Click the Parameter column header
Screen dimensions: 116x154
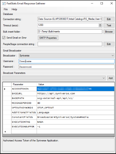(x=24, y=84)
